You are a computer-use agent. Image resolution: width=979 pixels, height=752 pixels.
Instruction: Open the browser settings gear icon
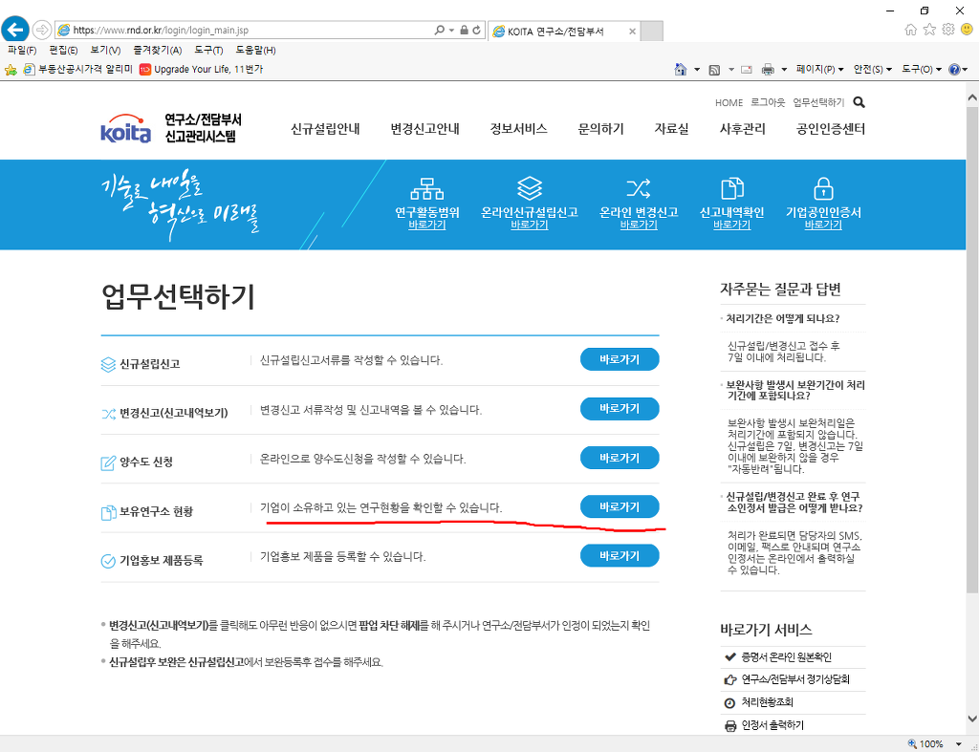(x=948, y=30)
